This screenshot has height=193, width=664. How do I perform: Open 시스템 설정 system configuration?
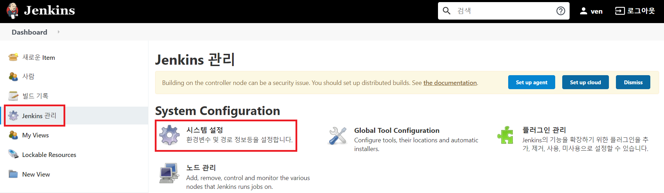pos(205,130)
